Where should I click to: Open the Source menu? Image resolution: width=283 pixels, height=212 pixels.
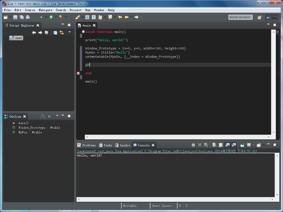point(30,10)
